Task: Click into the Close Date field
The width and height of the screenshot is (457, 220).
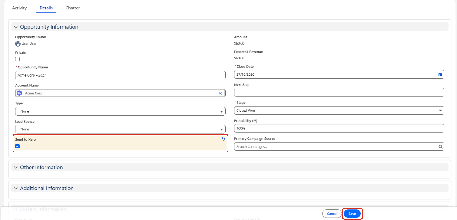Action: pyautogui.click(x=339, y=74)
